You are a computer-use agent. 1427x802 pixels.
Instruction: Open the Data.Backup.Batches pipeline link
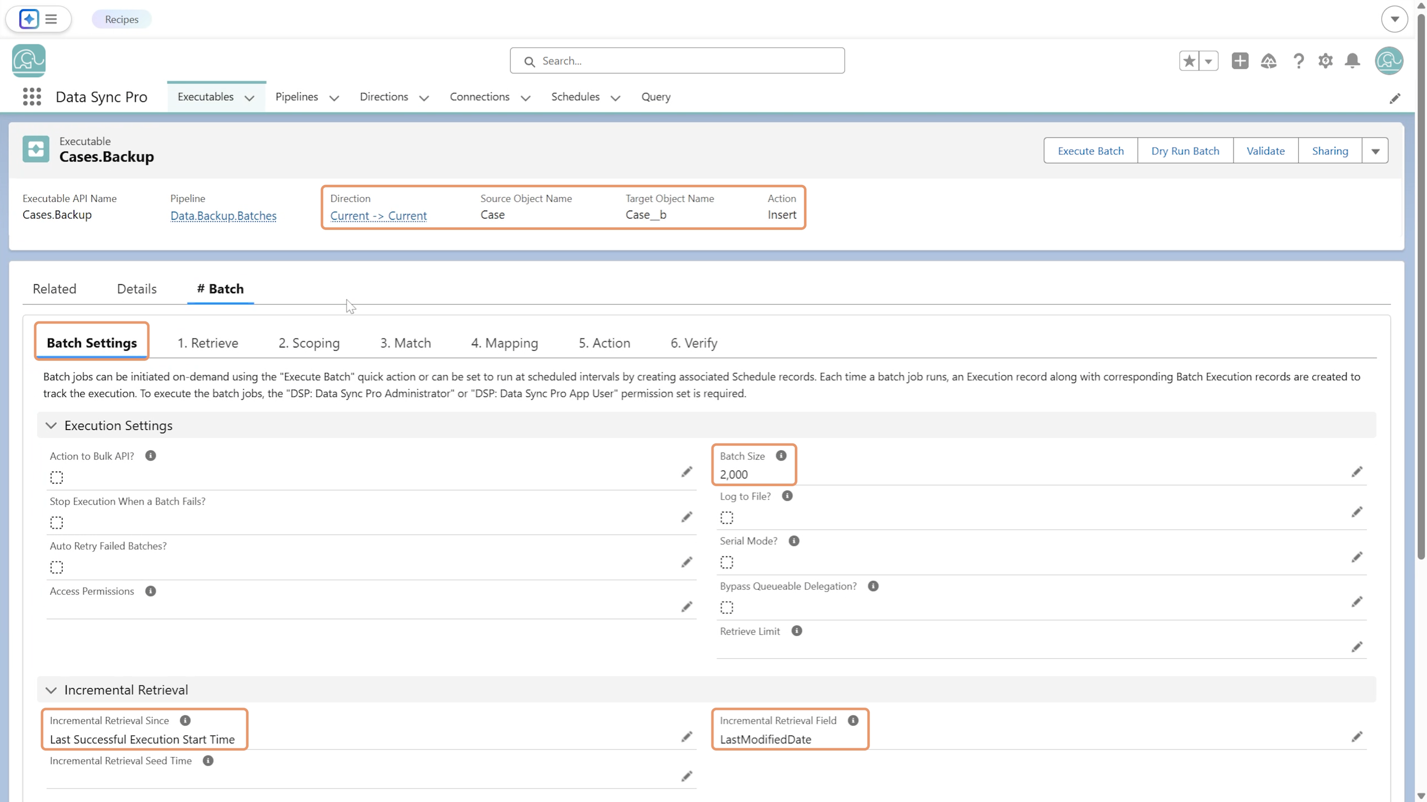click(223, 216)
